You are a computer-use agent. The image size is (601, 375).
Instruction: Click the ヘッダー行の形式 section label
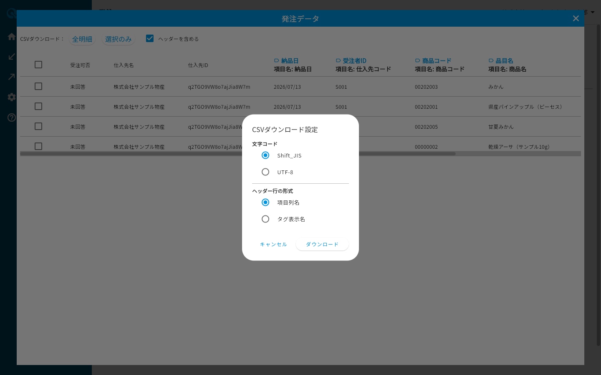(273, 191)
